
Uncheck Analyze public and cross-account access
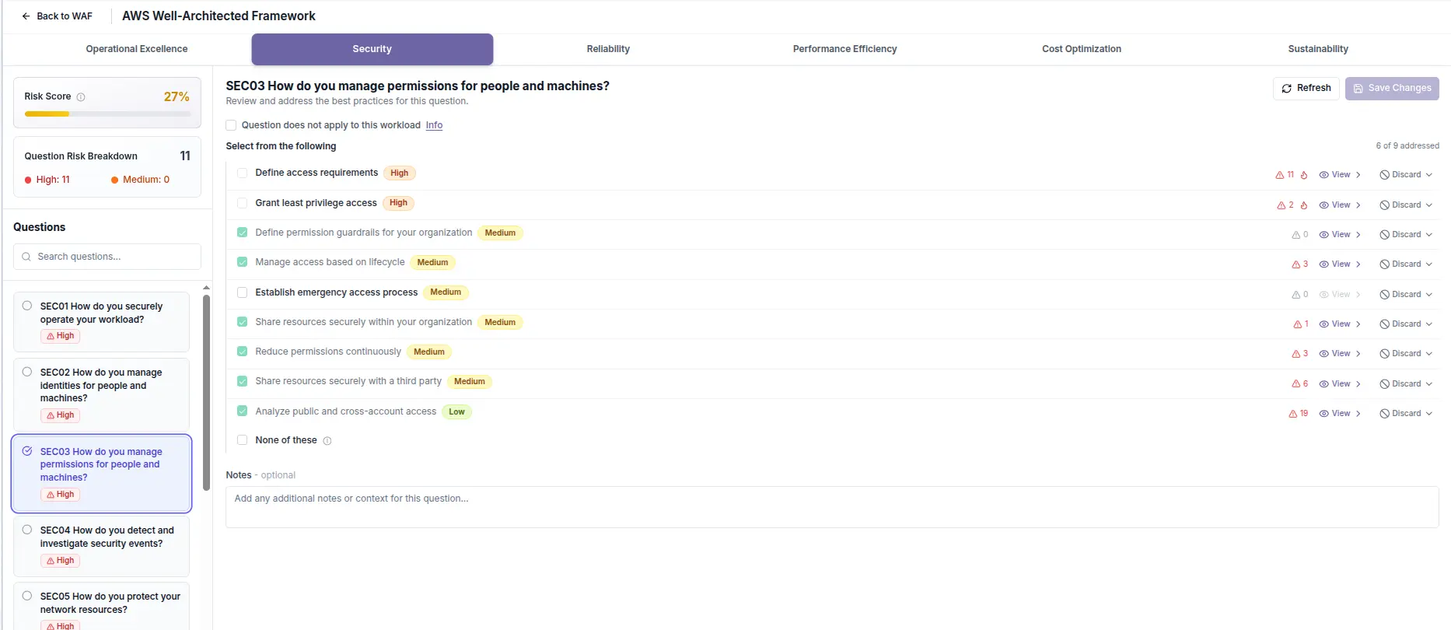click(x=242, y=411)
